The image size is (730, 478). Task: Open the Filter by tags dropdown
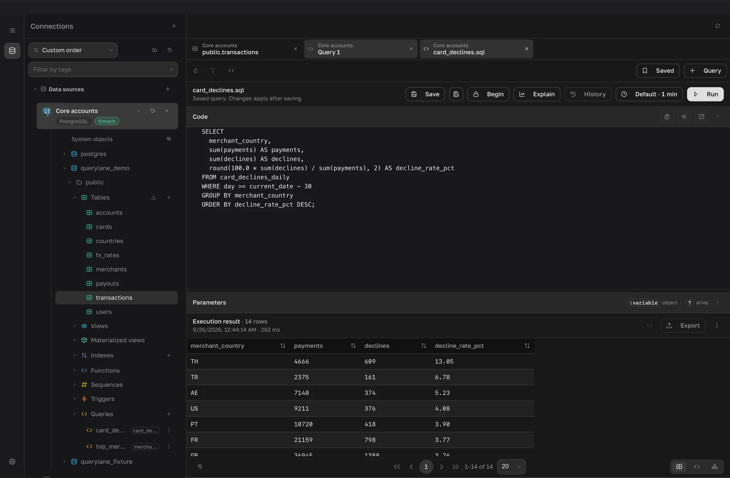(103, 69)
